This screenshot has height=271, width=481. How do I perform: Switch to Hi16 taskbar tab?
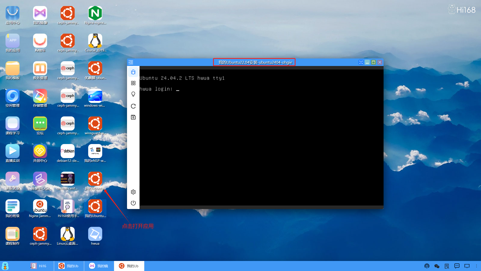(39, 266)
